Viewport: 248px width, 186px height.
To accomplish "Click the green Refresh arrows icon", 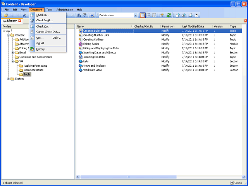I will tap(169, 15).
